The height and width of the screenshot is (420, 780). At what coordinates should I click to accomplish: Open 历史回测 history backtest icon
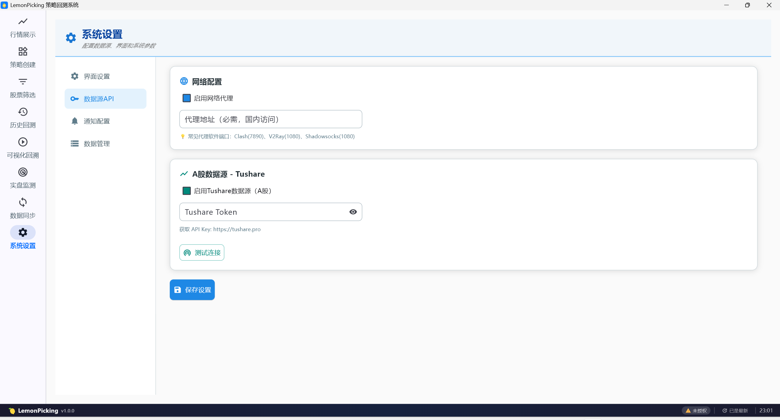click(23, 112)
